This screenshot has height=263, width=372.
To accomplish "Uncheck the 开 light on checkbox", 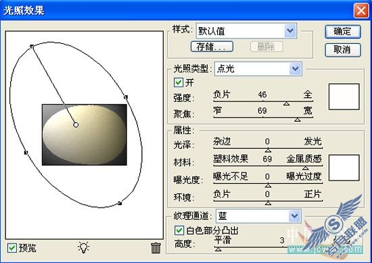I will click(179, 82).
